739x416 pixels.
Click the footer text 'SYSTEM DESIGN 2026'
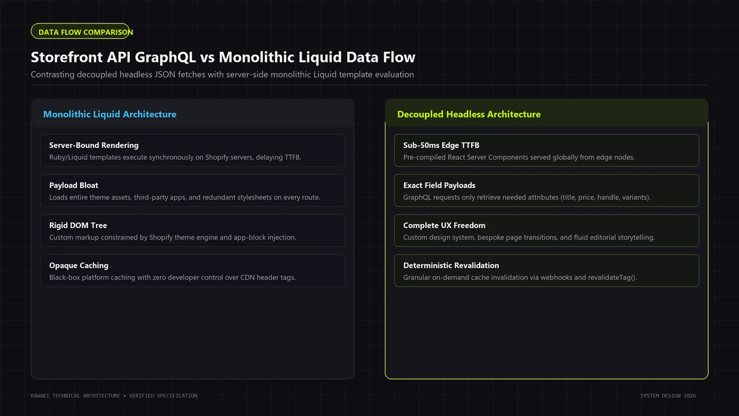(x=668, y=396)
